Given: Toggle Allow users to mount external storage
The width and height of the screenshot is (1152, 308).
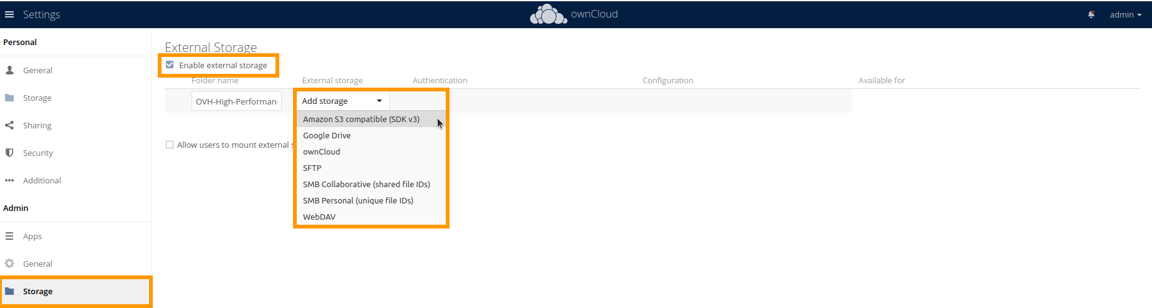Looking at the screenshot, I should tap(170, 145).
